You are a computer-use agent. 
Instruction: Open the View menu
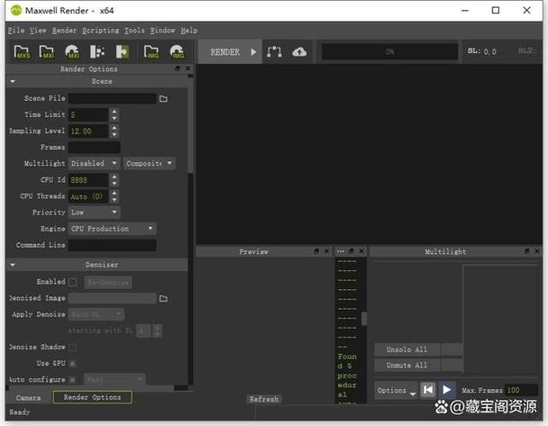(38, 31)
